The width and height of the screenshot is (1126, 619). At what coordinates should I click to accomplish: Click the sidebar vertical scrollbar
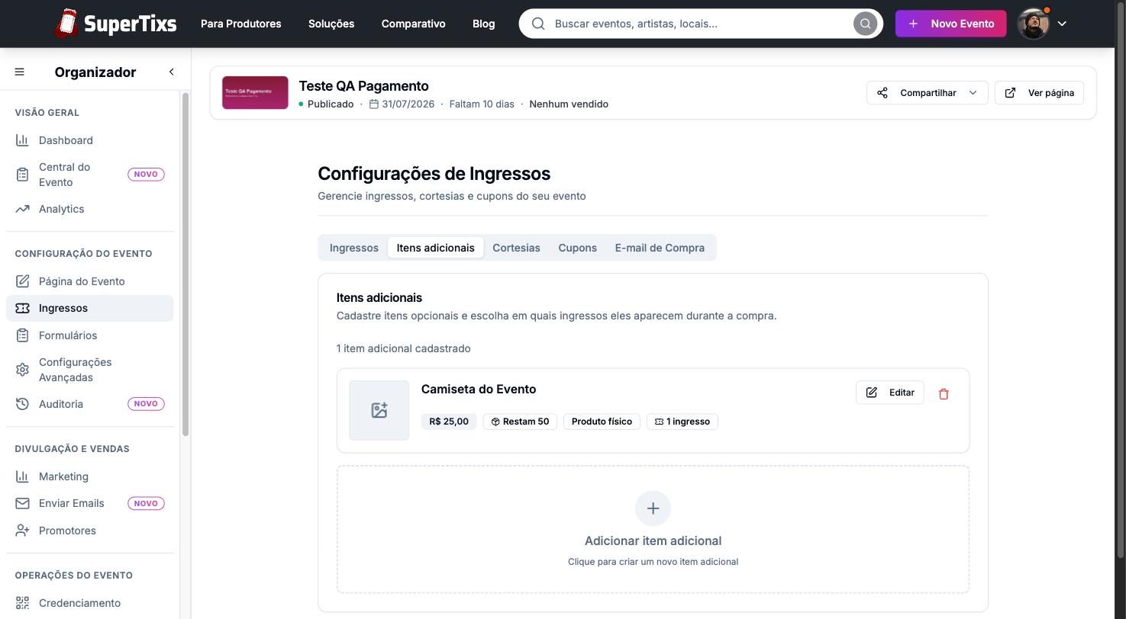[186, 265]
